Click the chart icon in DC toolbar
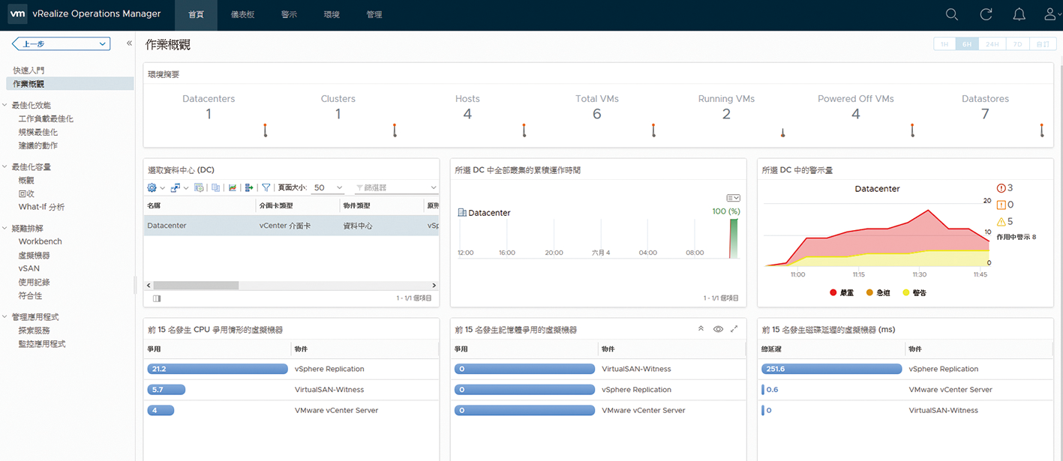The image size is (1063, 461). pyautogui.click(x=233, y=187)
